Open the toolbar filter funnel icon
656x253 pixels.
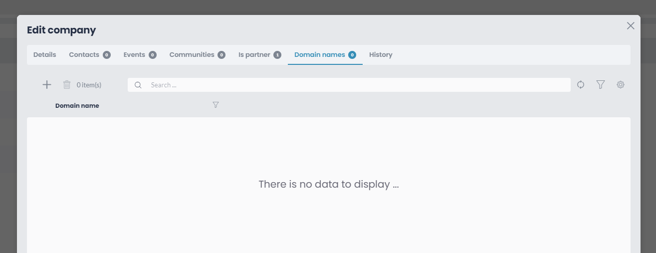point(601,85)
